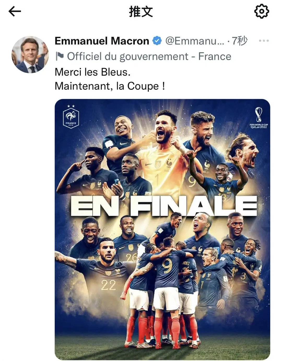282x361 pixels.
Task: Click the truncated @Emmanu... handle
Action: 195,41
